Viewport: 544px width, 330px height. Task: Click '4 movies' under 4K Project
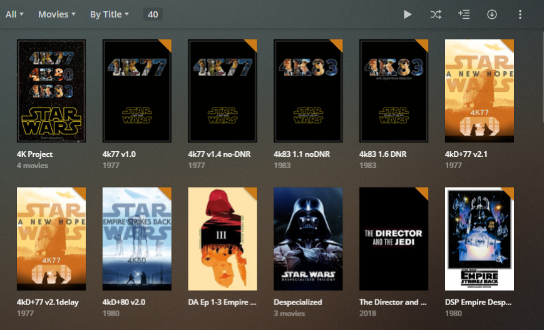point(33,166)
